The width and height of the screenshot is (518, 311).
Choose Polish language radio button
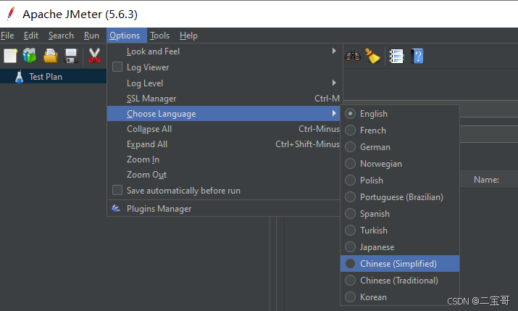350,180
